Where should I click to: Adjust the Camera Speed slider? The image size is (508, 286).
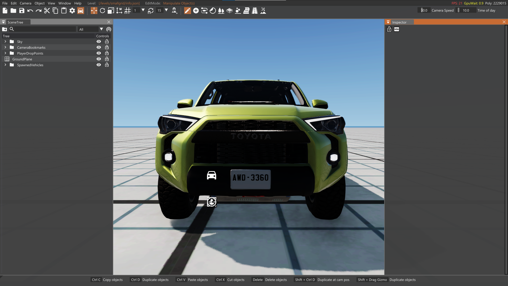[x=424, y=10]
